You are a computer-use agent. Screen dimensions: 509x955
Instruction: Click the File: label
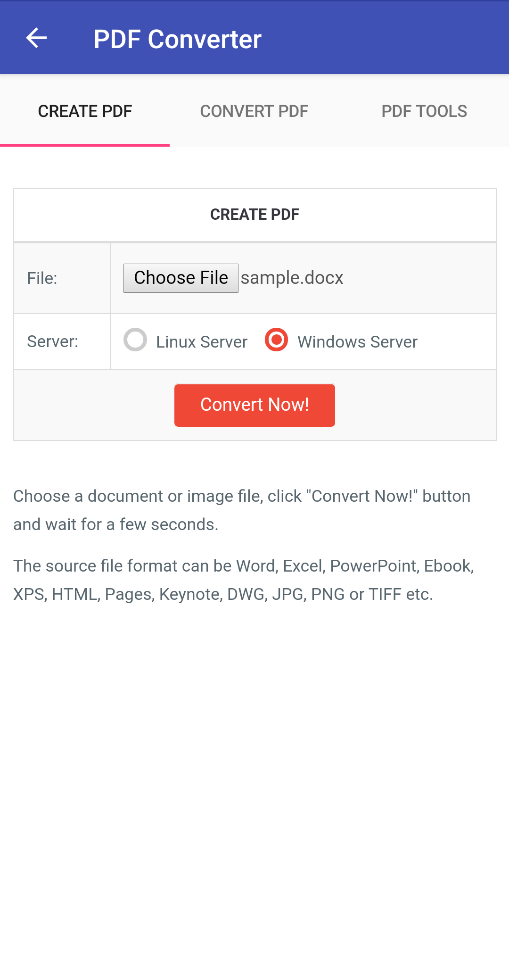pyautogui.click(x=42, y=278)
